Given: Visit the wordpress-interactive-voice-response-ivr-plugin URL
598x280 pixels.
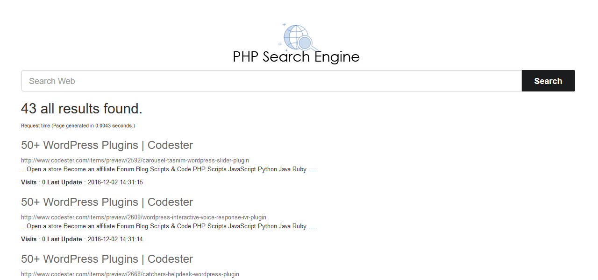Looking at the screenshot, I should [143, 217].
